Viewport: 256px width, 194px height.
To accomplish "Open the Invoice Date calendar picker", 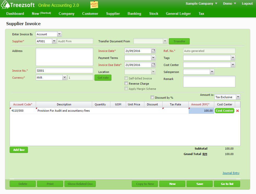I will point(153,51).
